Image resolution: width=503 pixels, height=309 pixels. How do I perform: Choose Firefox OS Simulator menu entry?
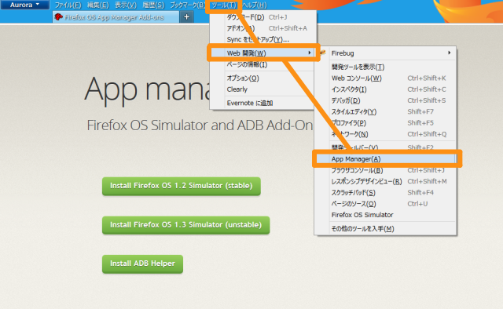coord(386,215)
